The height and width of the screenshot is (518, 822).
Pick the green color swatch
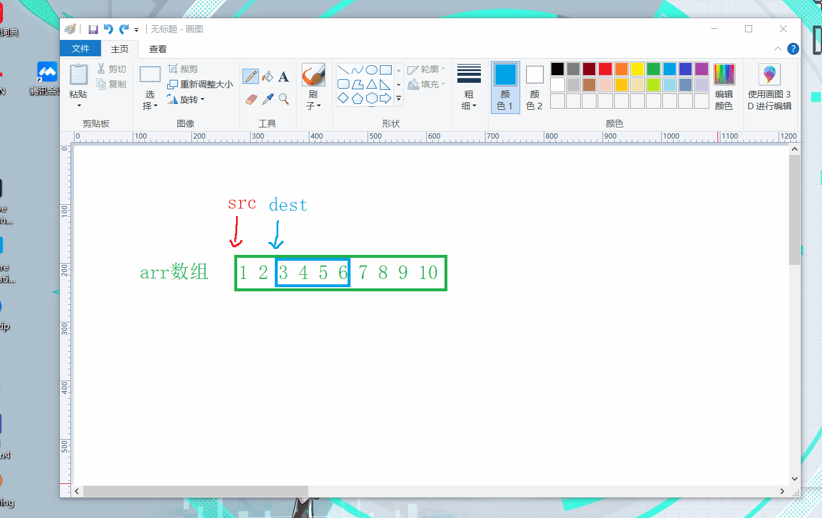point(653,69)
